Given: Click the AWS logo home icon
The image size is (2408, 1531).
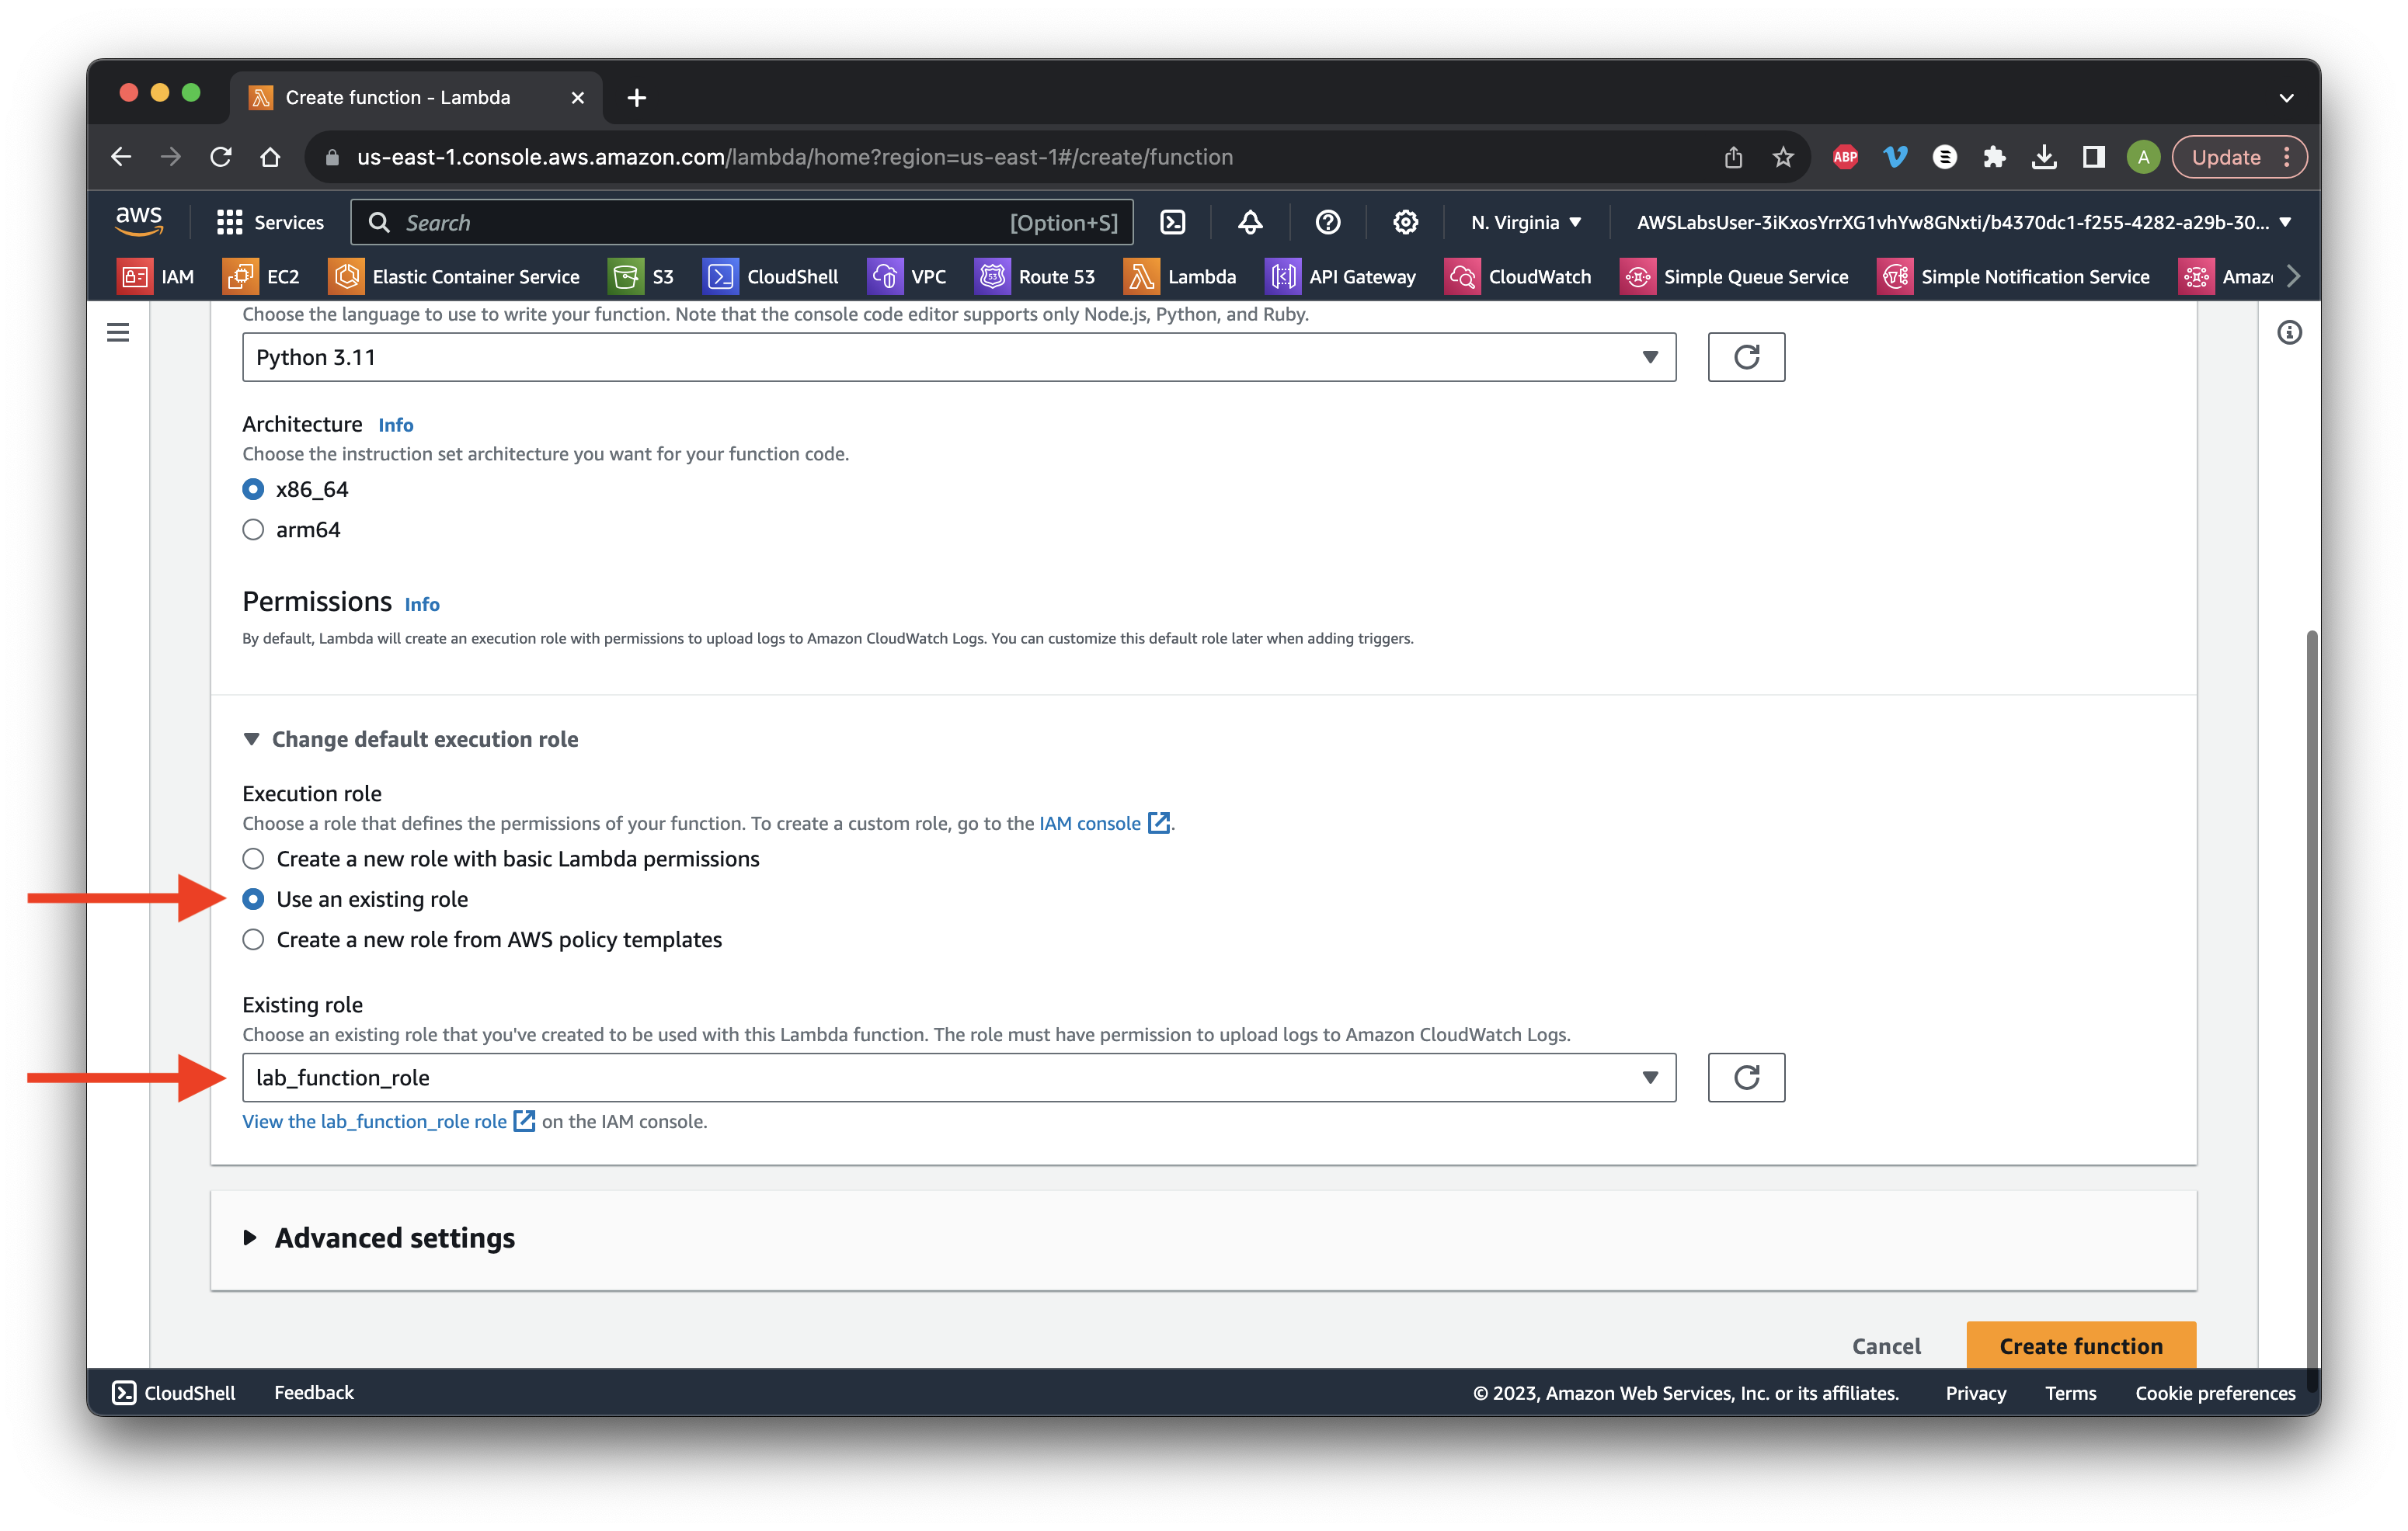Looking at the screenshot, I should click(x=139, y=220).
